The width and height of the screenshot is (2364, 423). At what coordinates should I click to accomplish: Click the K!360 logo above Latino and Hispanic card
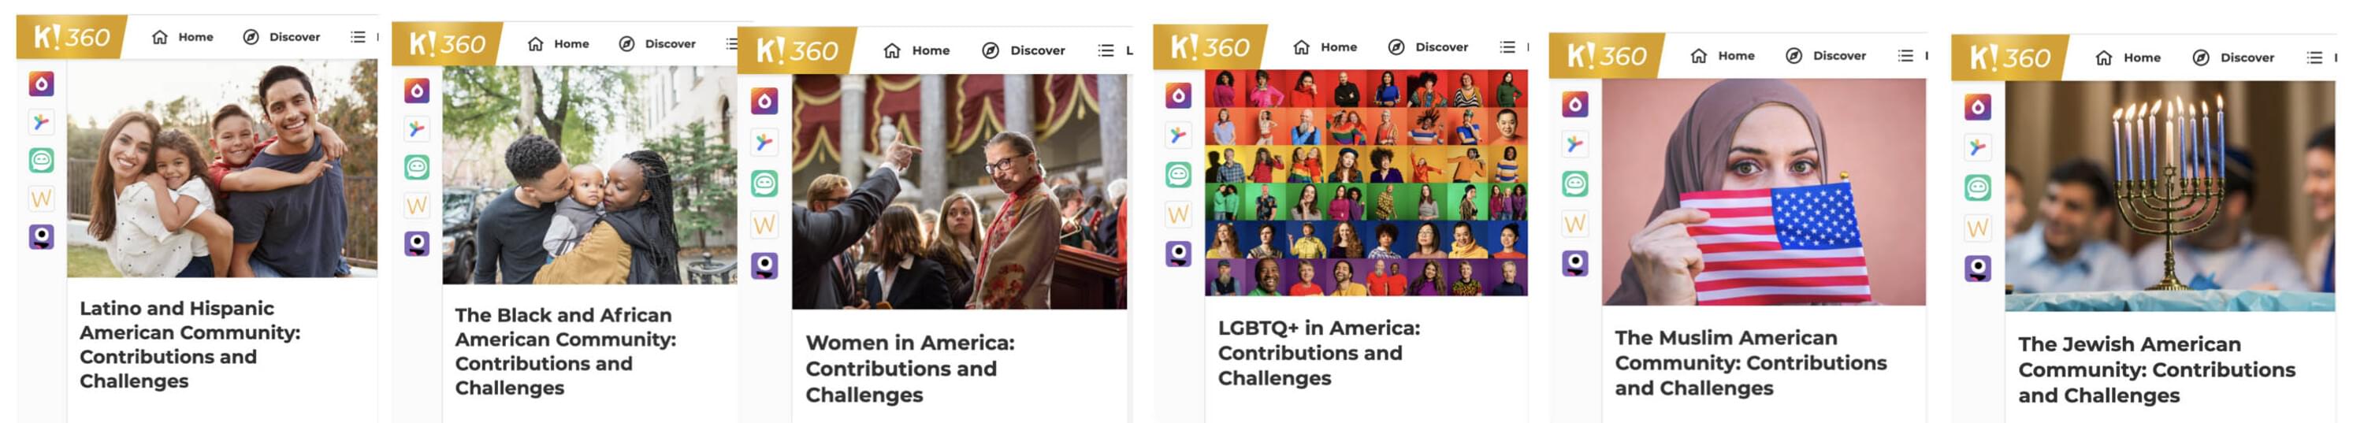pyautogui.click(x=72, y=37)
